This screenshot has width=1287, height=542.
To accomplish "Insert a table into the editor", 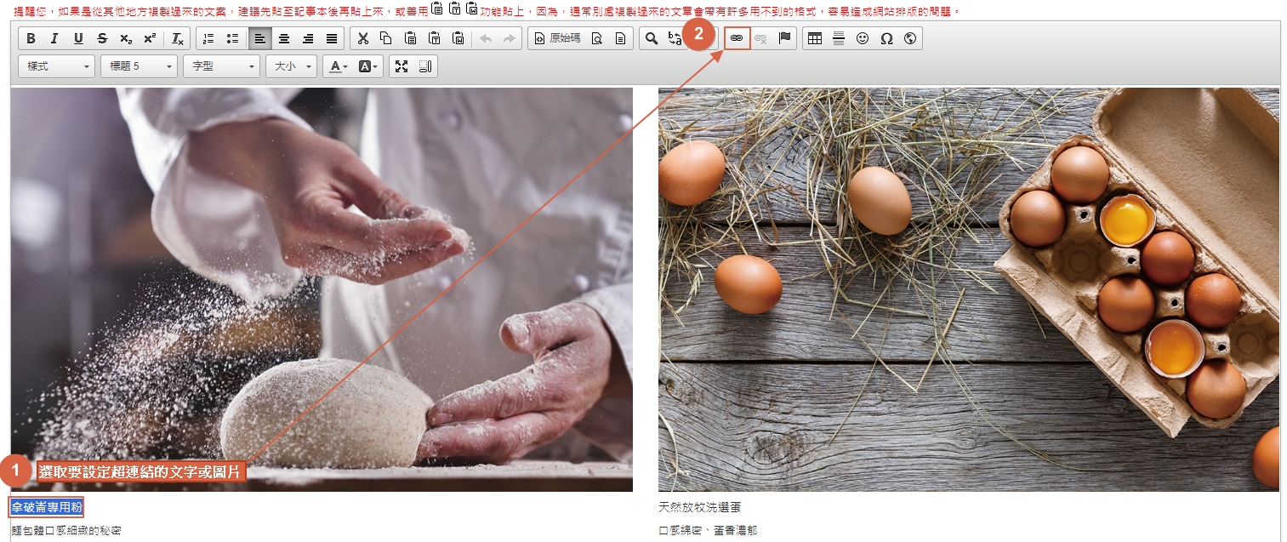I will (x=815, y=38).
